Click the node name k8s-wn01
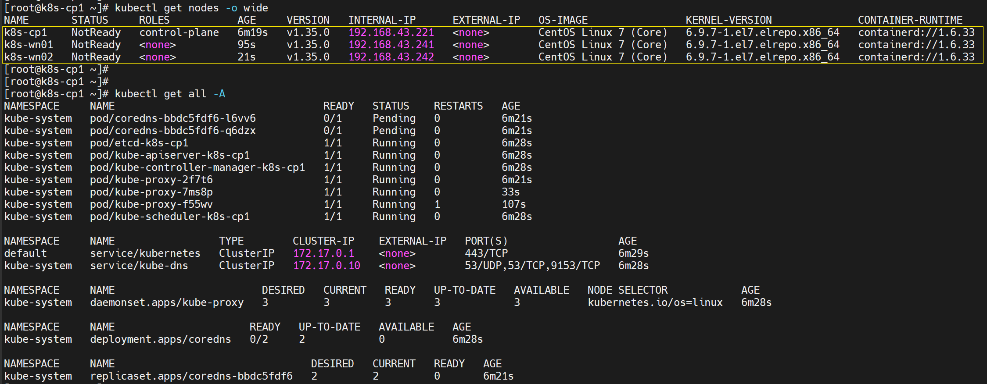 (29, 45)
